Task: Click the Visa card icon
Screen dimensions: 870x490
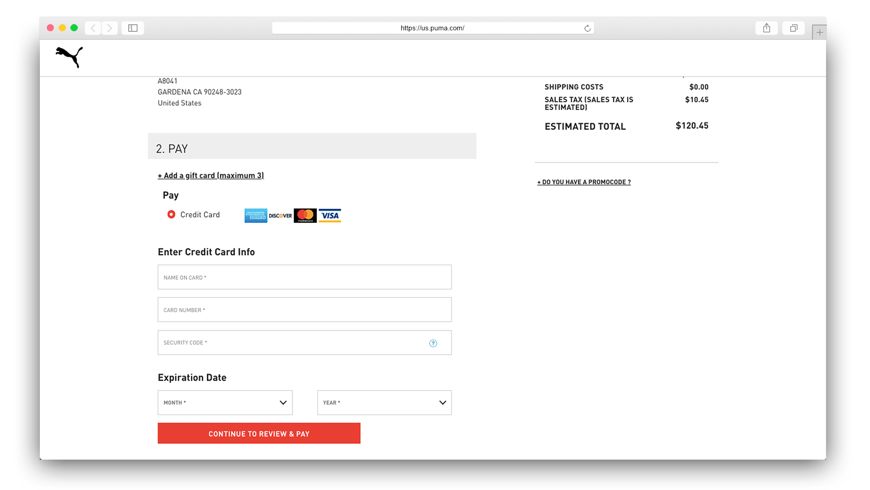Action: (329, 216)
